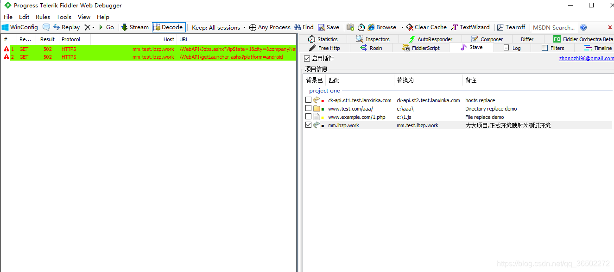Click the Tearoff toolbar button

(511, 27)
